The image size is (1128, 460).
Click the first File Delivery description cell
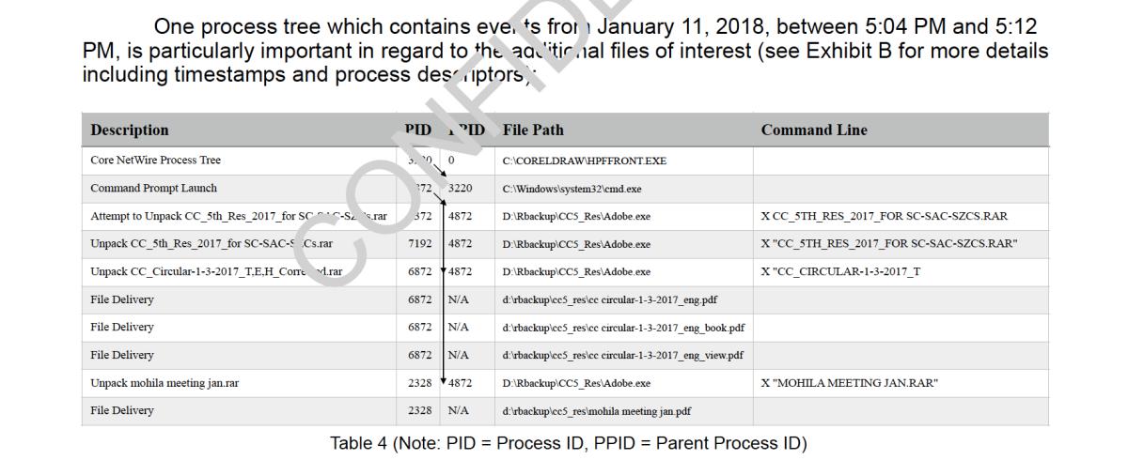[x=122, y=299]
